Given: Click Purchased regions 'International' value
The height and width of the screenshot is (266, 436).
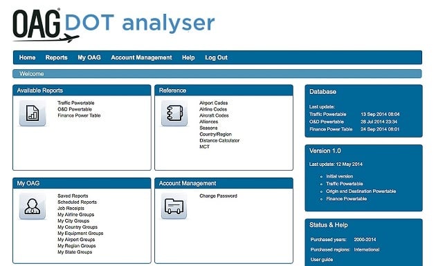Looking at the screenshot, I should pyautogui.click(x=367, y=249).
